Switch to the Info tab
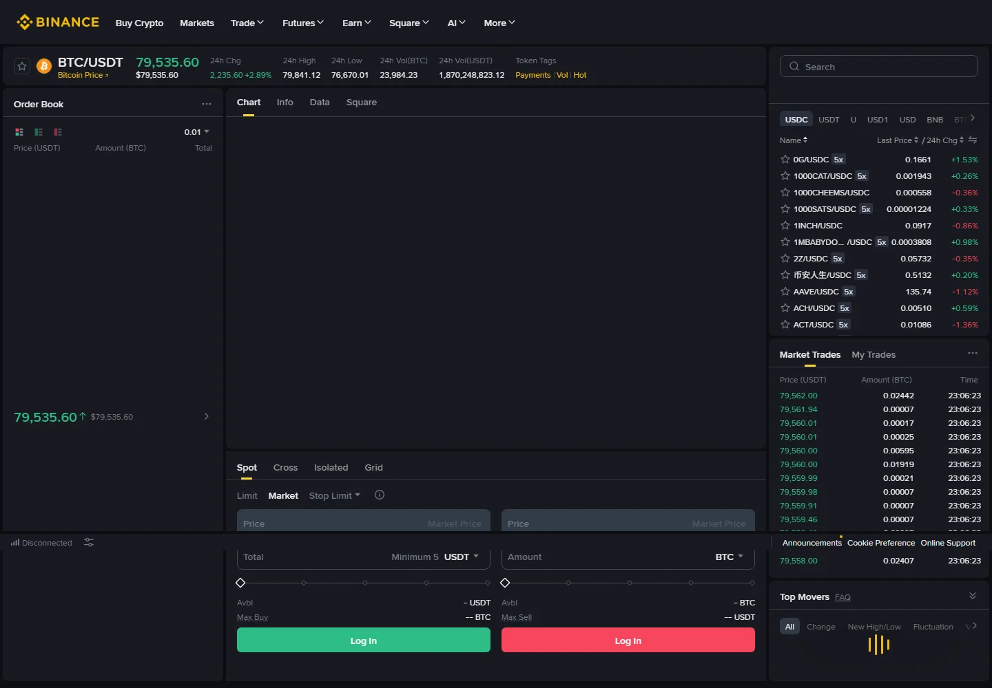 point(285,102)
